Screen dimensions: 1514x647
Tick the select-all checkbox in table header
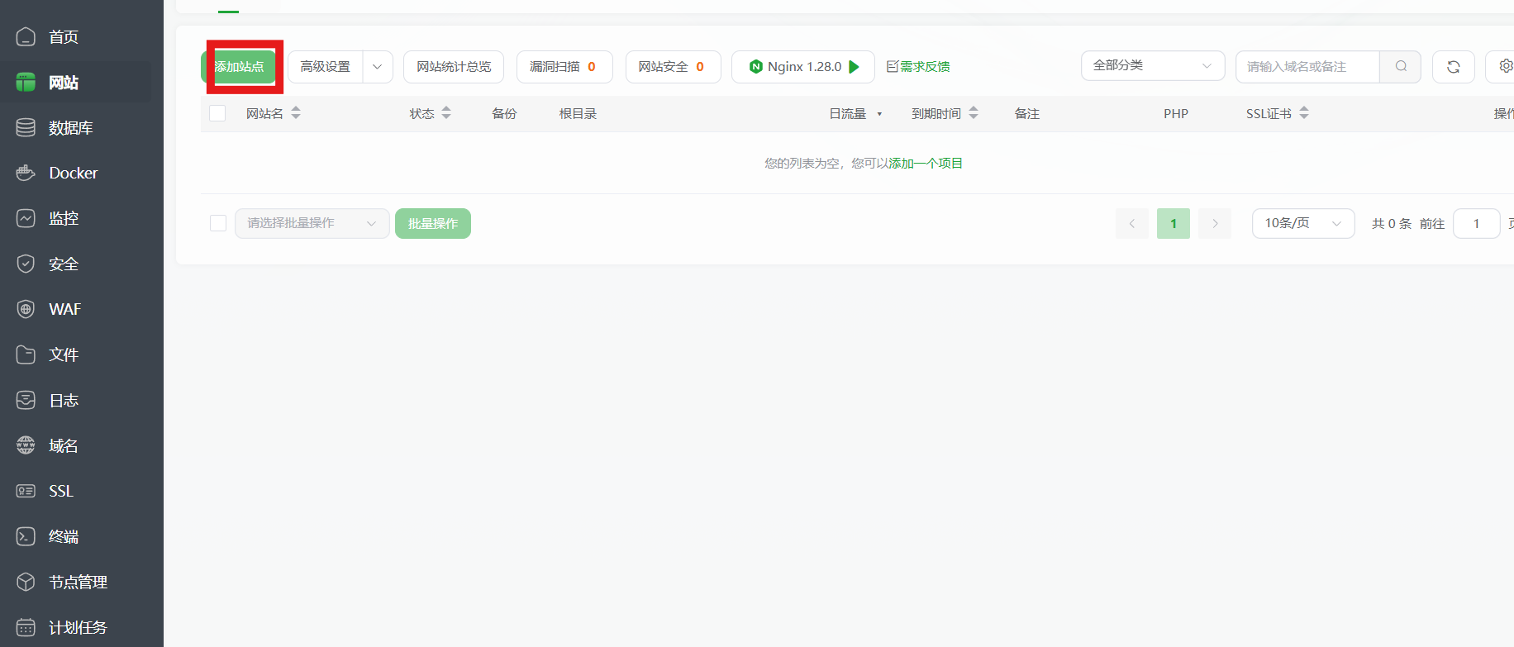217,113
